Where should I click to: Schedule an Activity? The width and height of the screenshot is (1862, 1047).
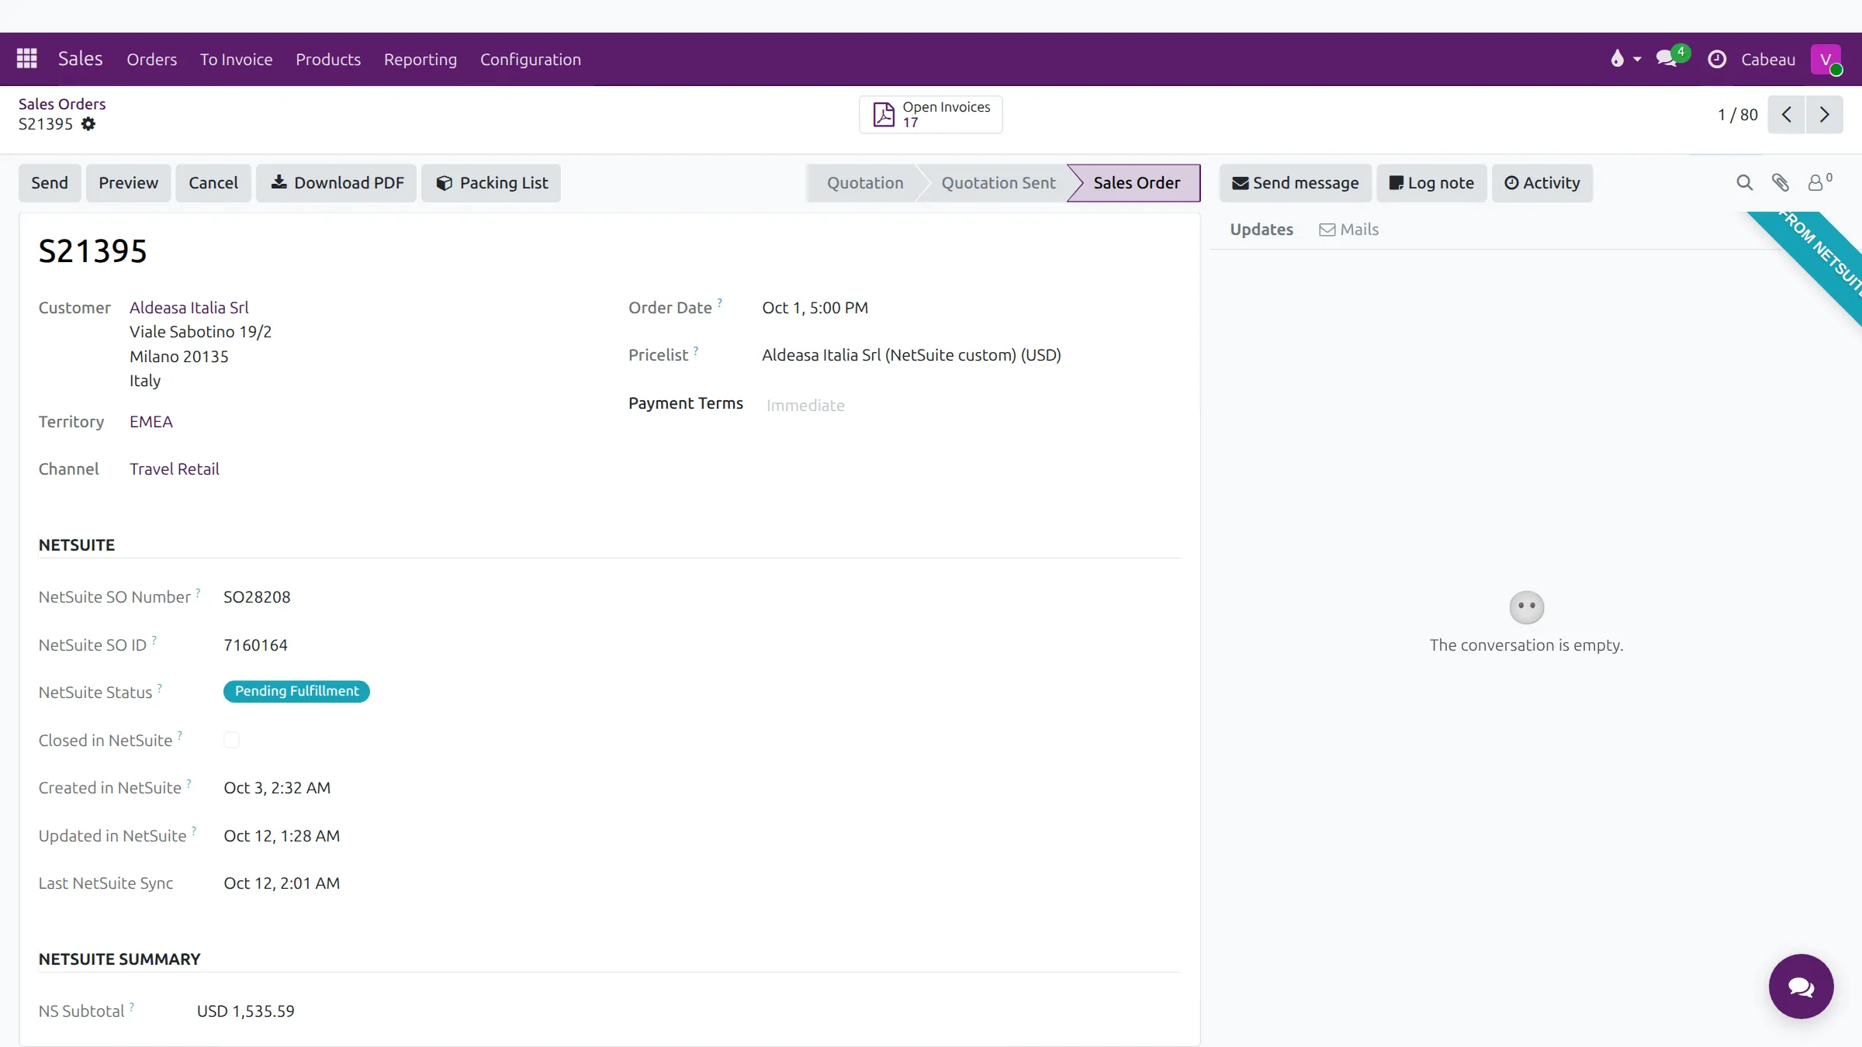(x=1542, y=183)
